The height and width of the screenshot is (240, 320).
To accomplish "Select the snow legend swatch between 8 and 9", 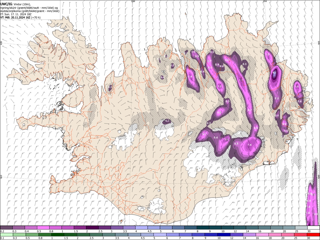I will click(203, 227).
